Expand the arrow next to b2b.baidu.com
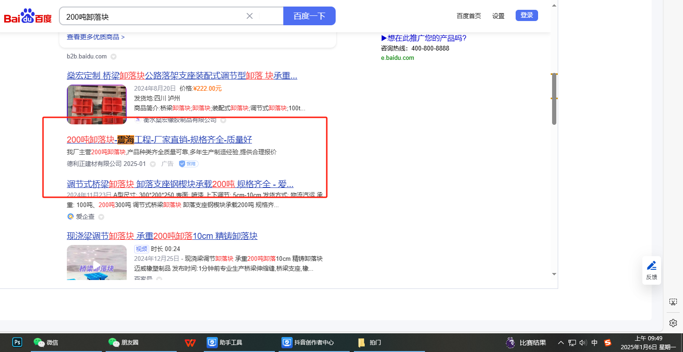Viewport: 683px width, 352px height. pos(113,57)
